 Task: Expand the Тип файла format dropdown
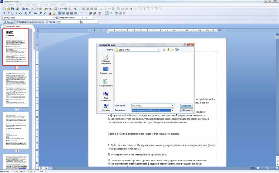click(173, 110)
